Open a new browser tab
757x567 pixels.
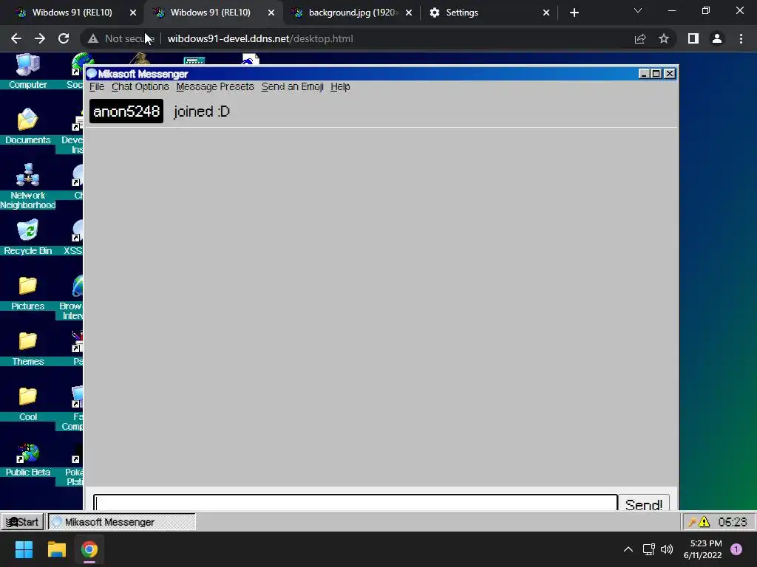click(574, 13)
